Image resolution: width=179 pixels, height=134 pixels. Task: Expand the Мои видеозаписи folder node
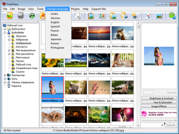click(x=9, y=51)
